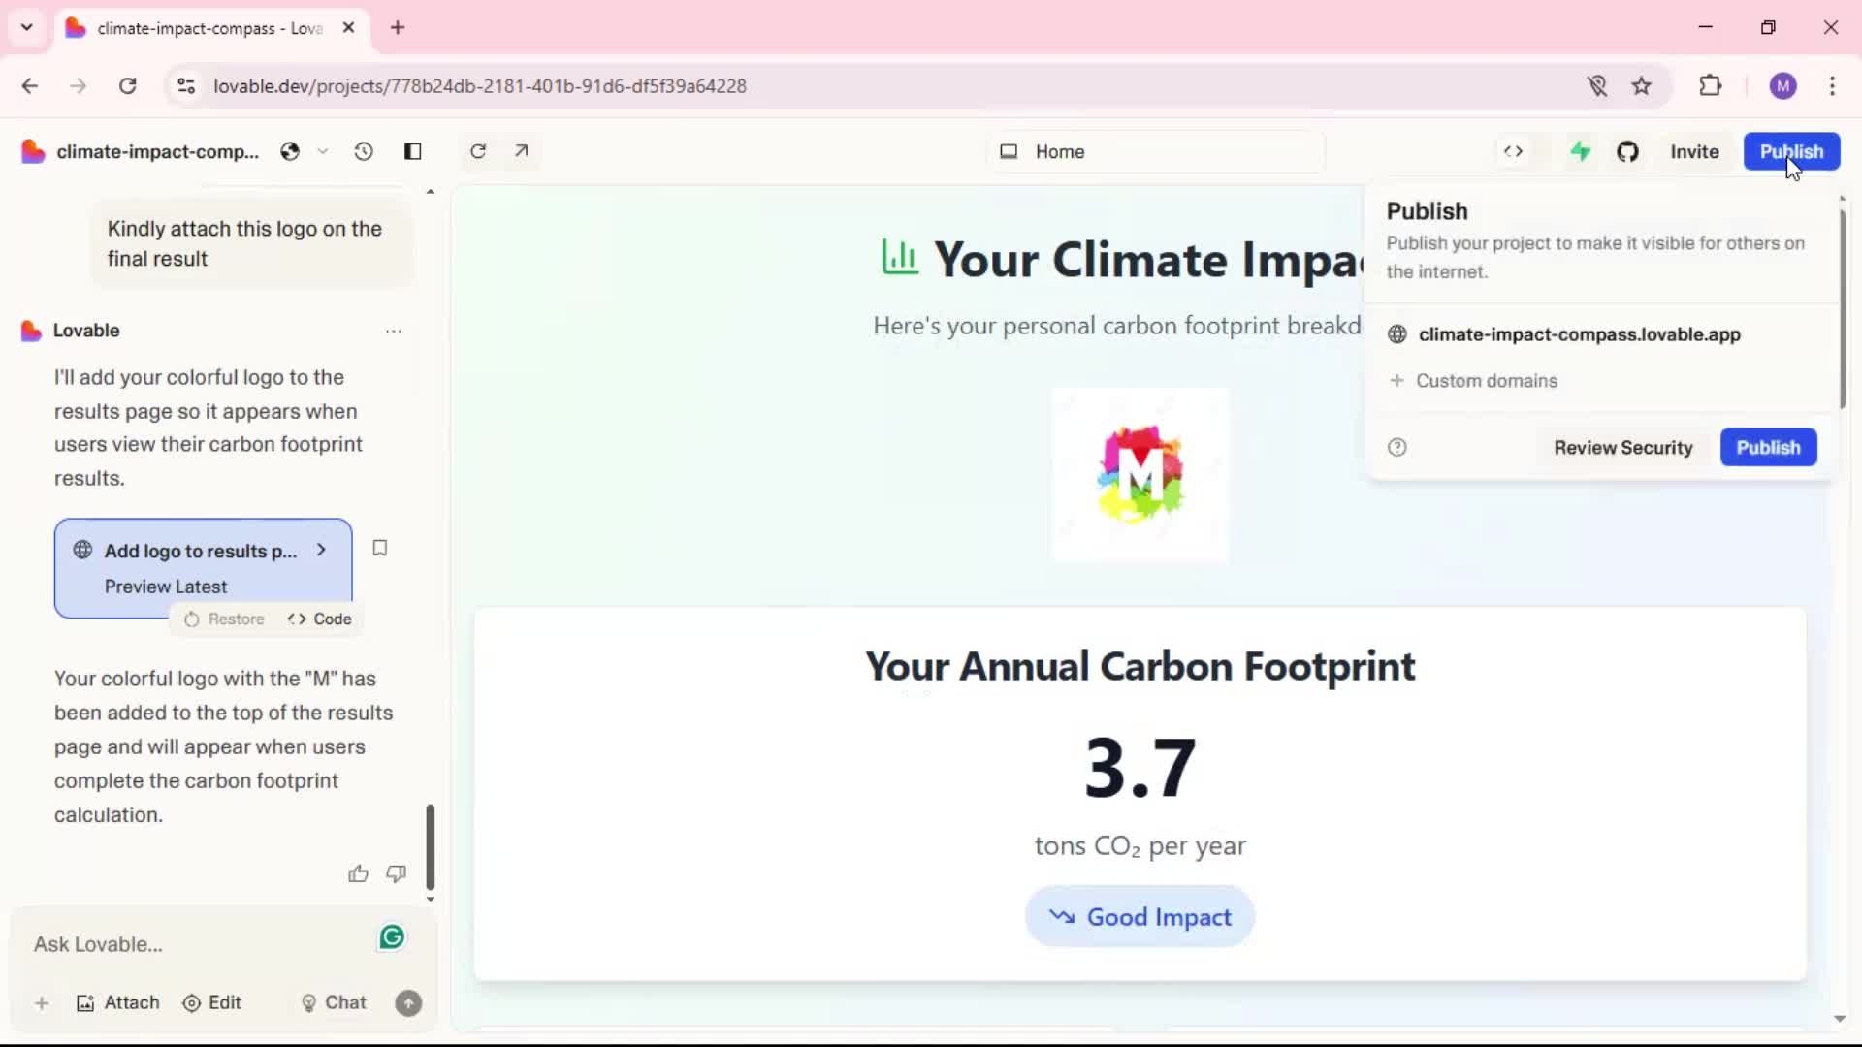The image size is (1862, 1047).
Task: Open preview in new tab arrow icon
Action: [x=522, y=151]
